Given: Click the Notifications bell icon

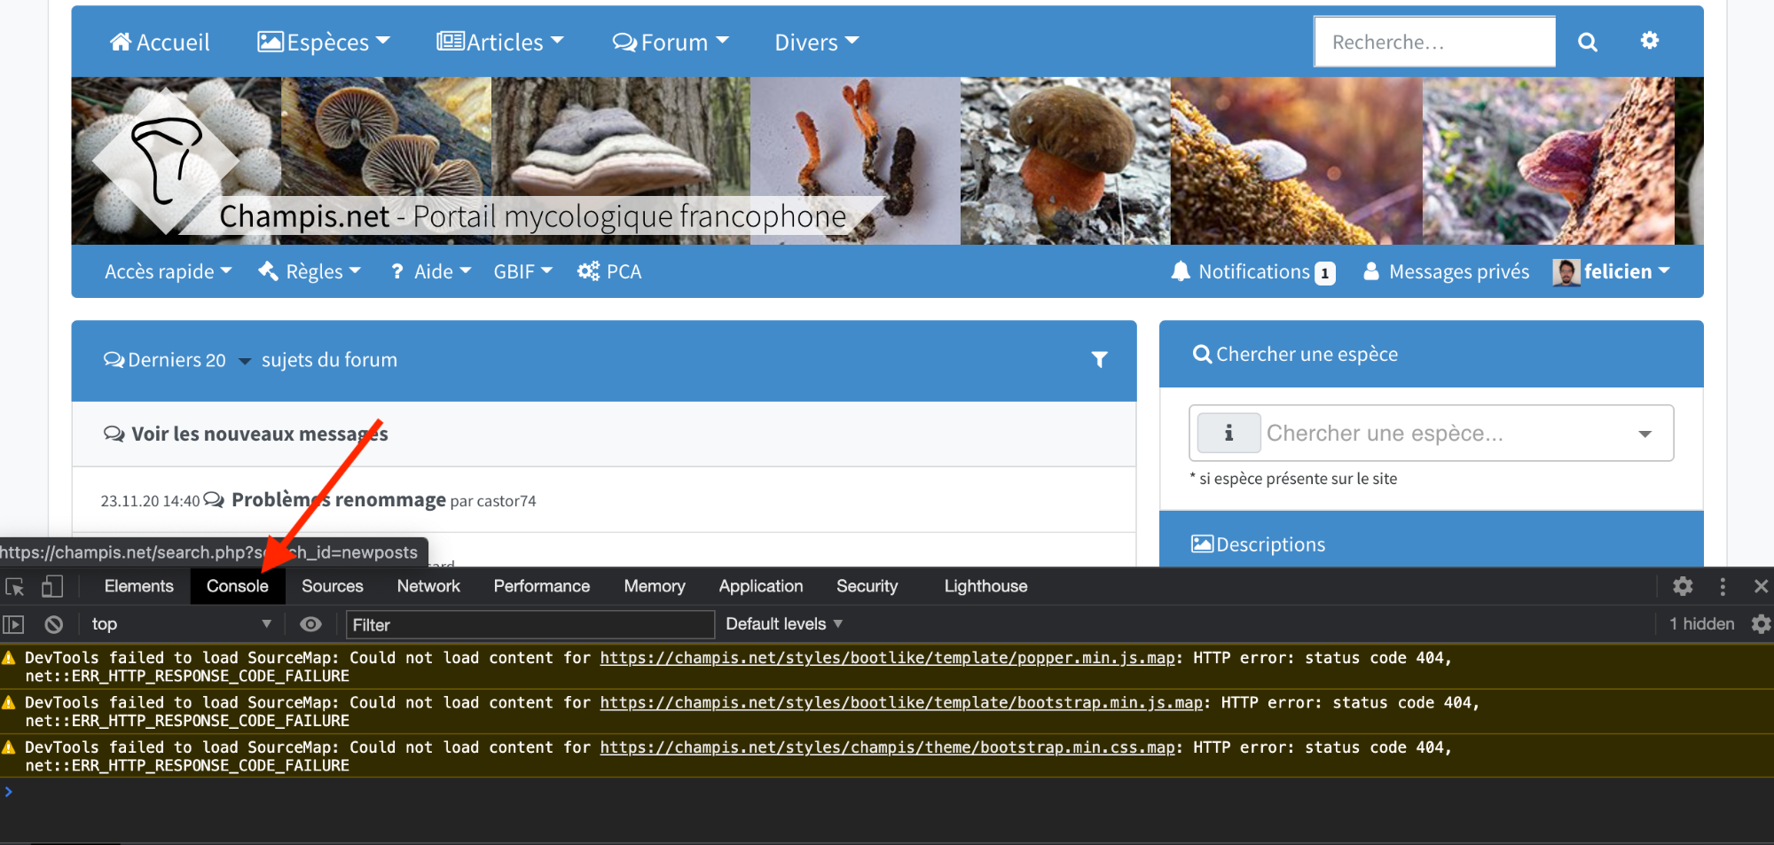Looking at the screenshot, I should click(1180, 271).
